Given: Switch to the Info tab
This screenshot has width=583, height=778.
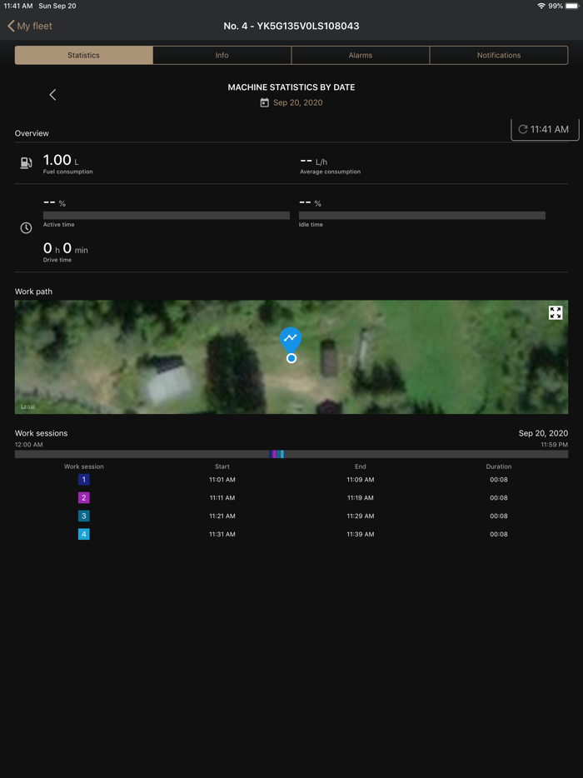Looking at the screenshot, I should pyautogui.click(x=222, y=55).
